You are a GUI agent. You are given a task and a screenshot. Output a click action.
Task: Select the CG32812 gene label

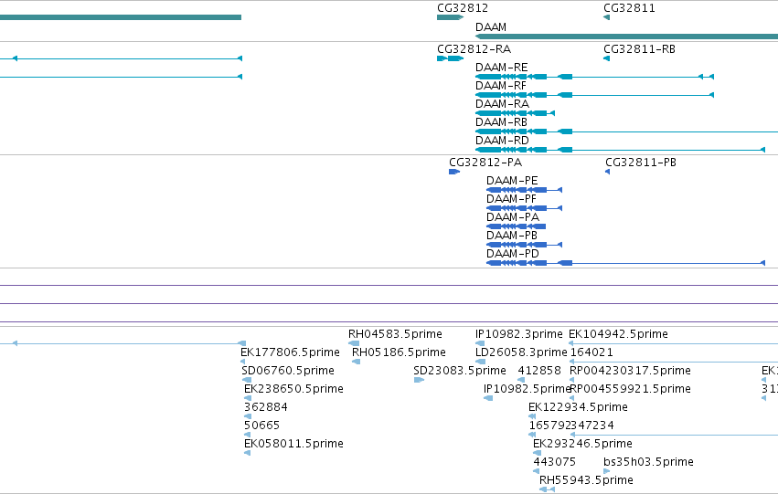click(463, 8)
